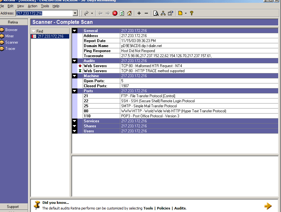Click the Domain Name value pD9E9ACD8.dip.t-dialin.net
The width and height of the screenshot is (281, 212).
pos(141,46)
